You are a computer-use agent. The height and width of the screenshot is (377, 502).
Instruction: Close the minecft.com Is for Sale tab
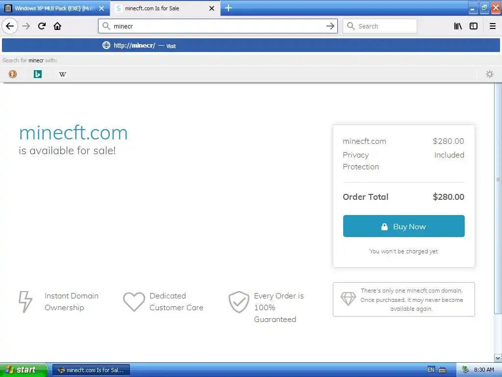tap(212, 8)
